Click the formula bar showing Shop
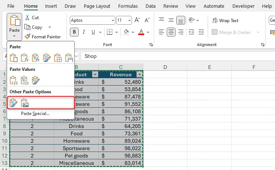 (x=178, y=56)
